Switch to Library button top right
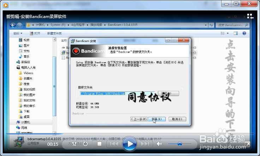 coord(250,16)
